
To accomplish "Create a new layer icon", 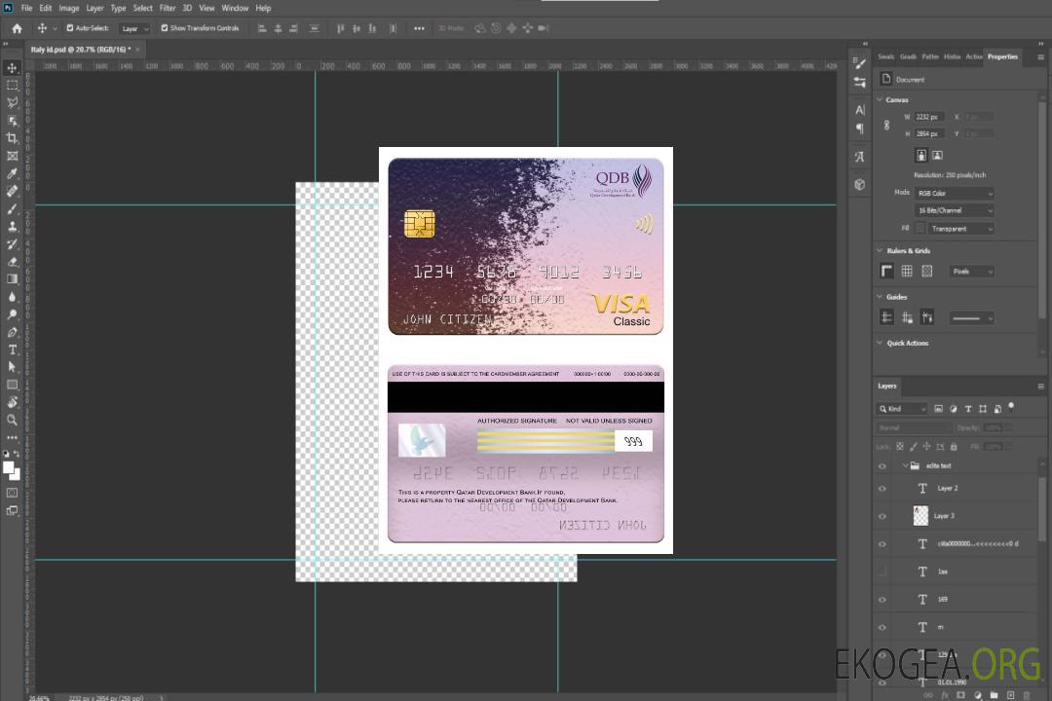I will click(x=1010, y=695).
